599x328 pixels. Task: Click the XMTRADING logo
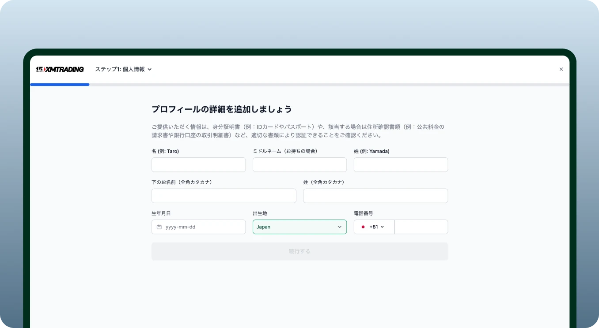click(x=64, y=69)
